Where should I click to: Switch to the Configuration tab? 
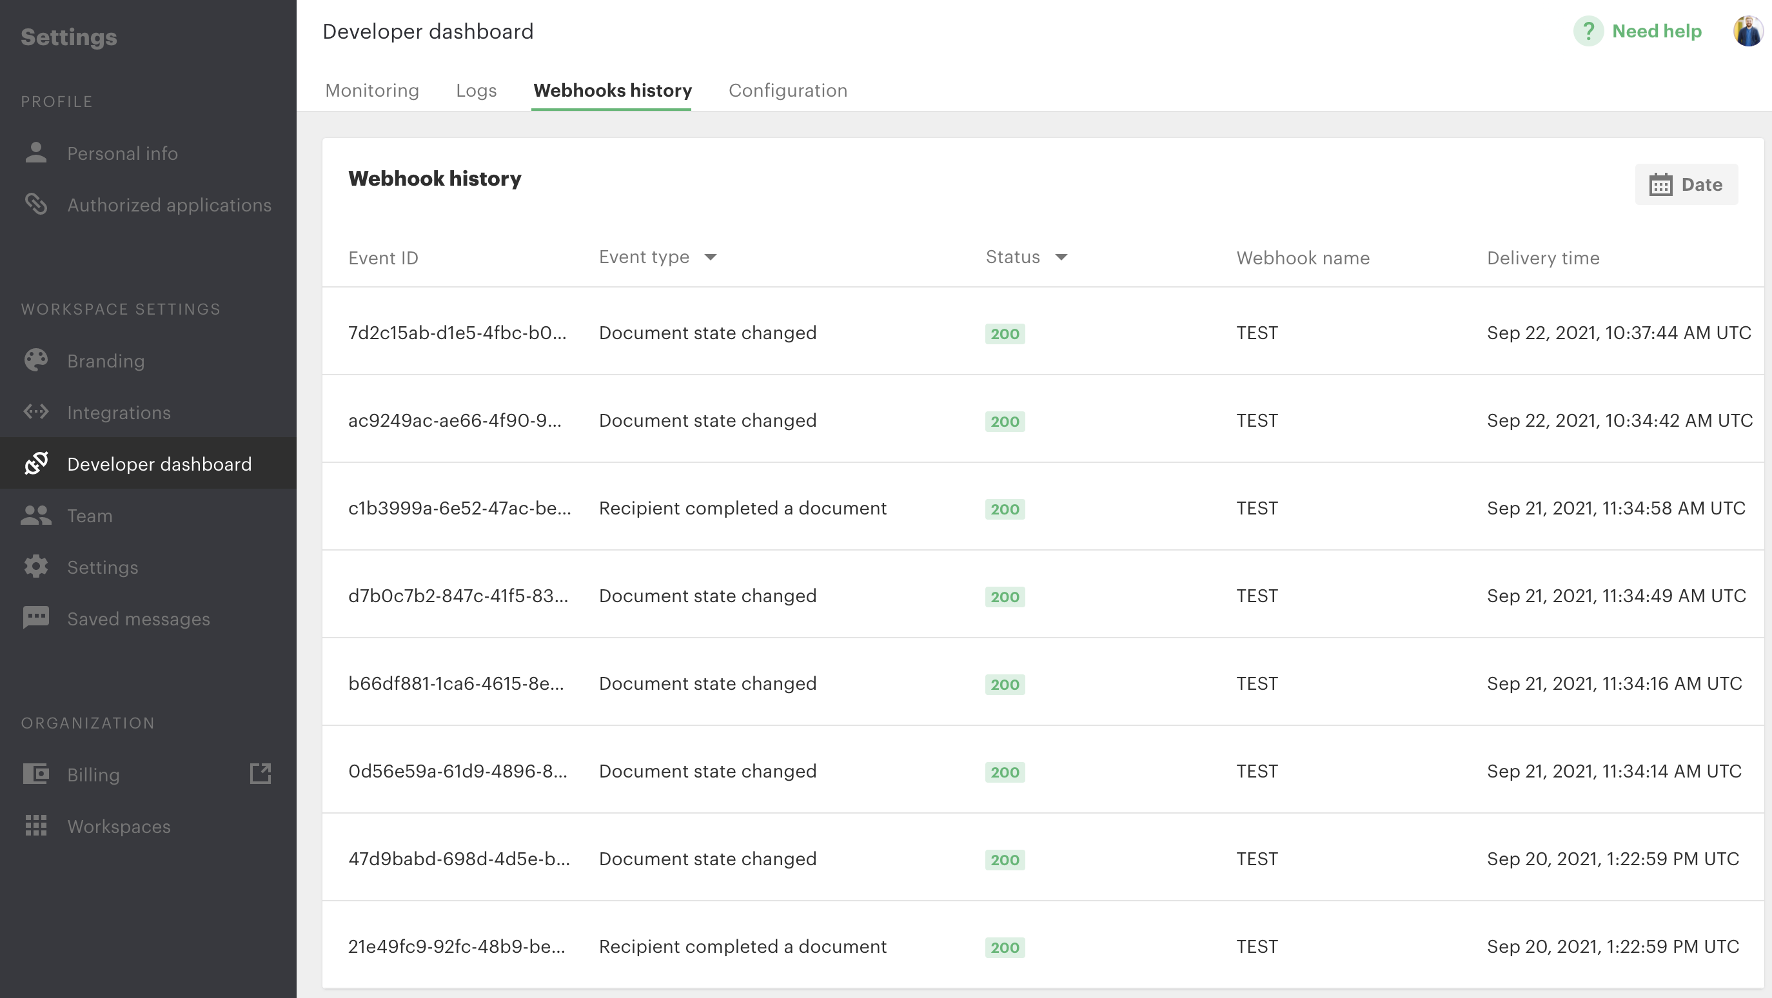pyautogui.click(x=787, y=90)
